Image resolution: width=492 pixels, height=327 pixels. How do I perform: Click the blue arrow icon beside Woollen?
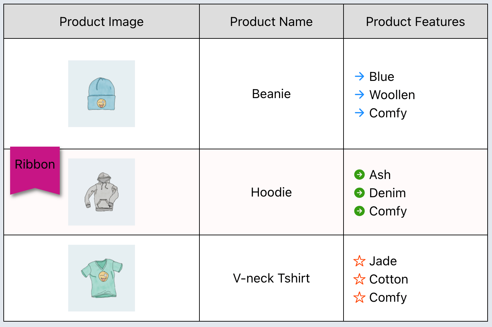[359, 95]
